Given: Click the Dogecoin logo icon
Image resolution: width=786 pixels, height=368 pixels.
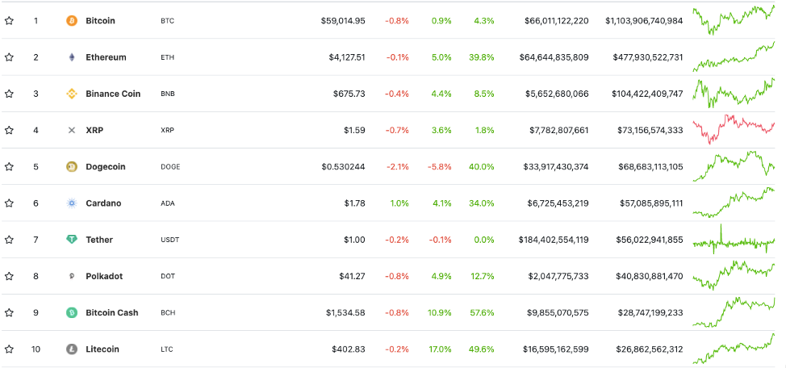Looking at the screenshot, I should (72, 167).
